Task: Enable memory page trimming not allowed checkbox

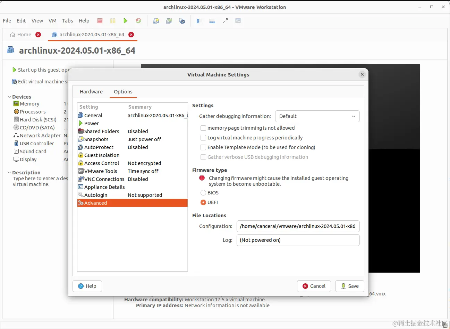Action: 203,128
